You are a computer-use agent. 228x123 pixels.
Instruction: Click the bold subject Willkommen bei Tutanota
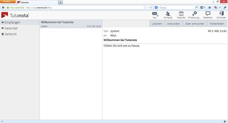click(x=120, y=40)
